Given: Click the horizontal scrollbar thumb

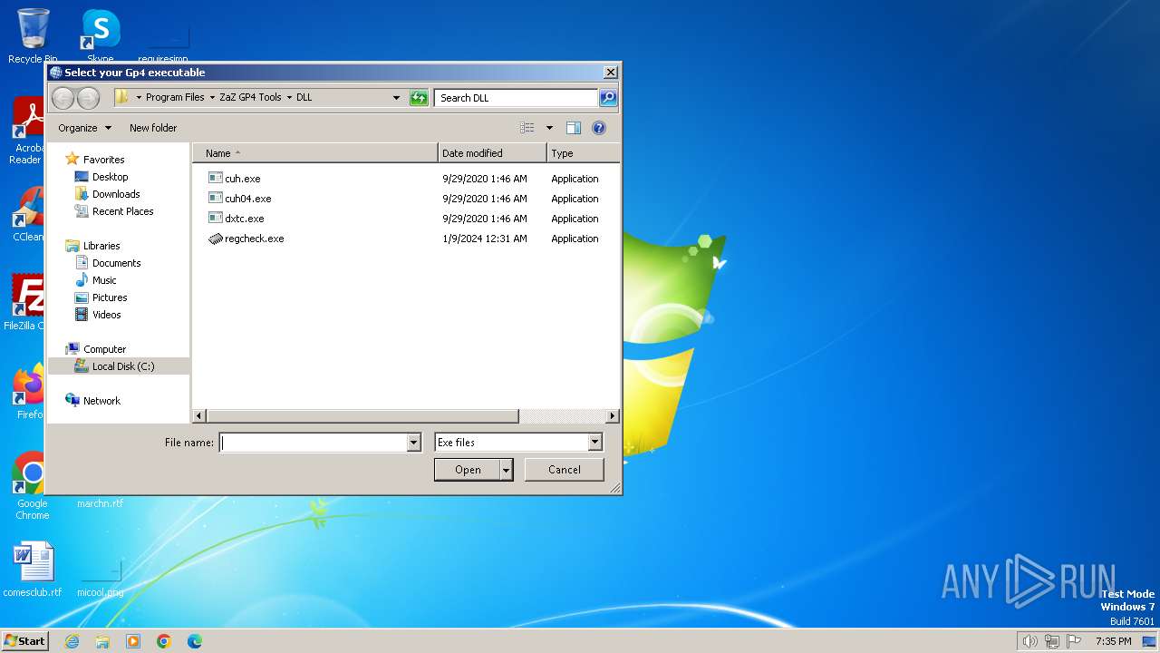Looking at the screenshot, I should [362, 416].
